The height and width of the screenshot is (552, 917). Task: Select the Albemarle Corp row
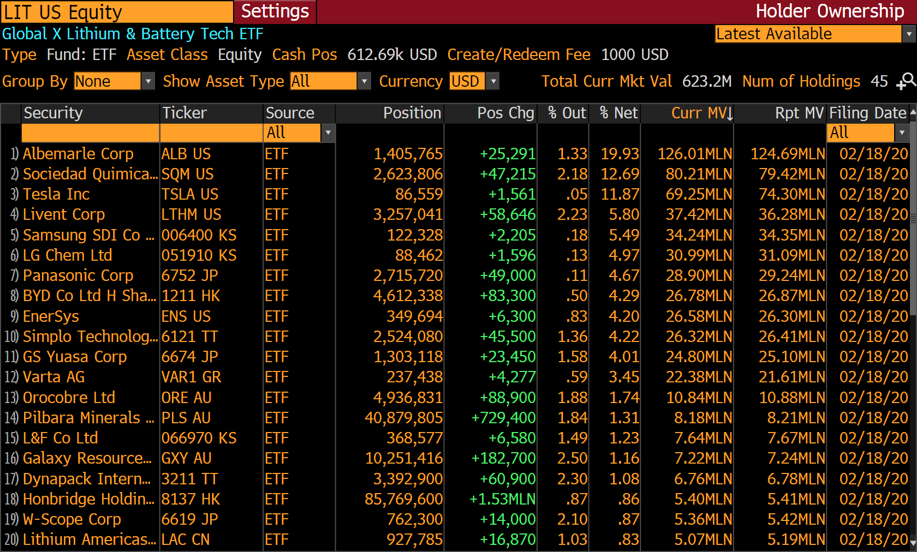point(455,154)
